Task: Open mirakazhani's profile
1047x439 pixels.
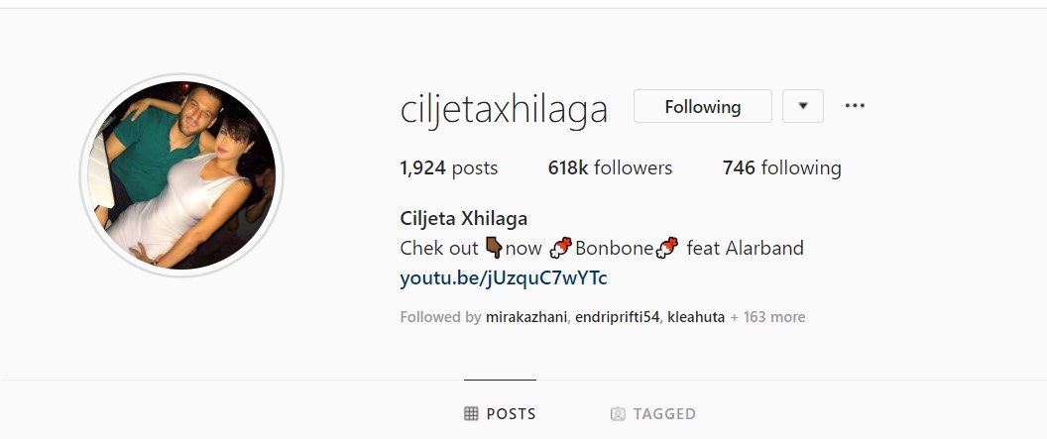Action: pos(526,317)
